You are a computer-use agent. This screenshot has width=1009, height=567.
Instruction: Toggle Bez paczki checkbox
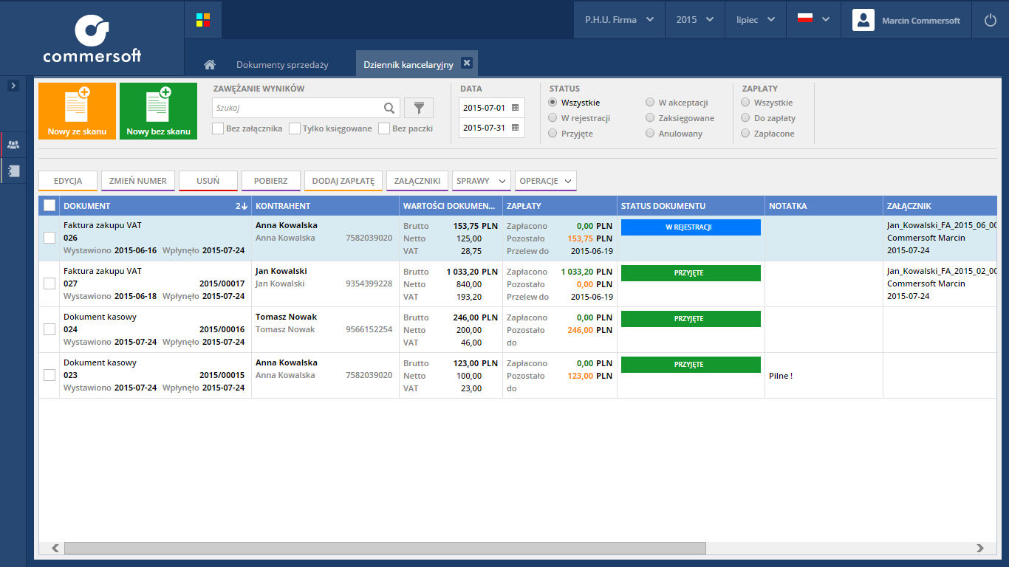[x=384, y=128]
